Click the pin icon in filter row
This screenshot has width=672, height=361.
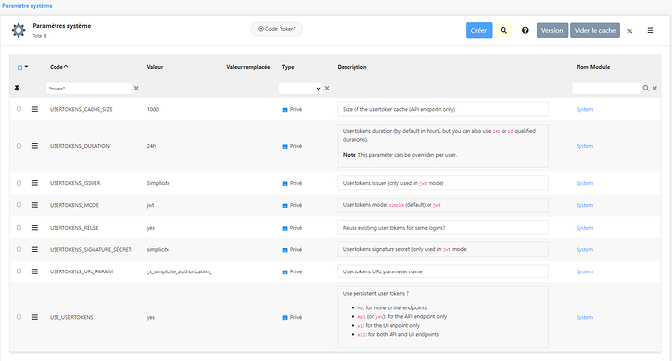tap(17, 88)
